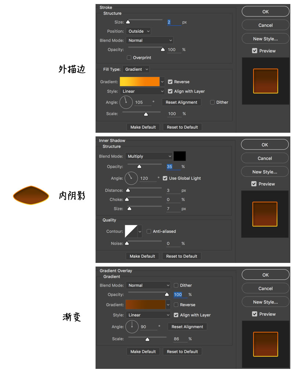Open the stroke Position dropdown set to Outside

pos(138,31)
